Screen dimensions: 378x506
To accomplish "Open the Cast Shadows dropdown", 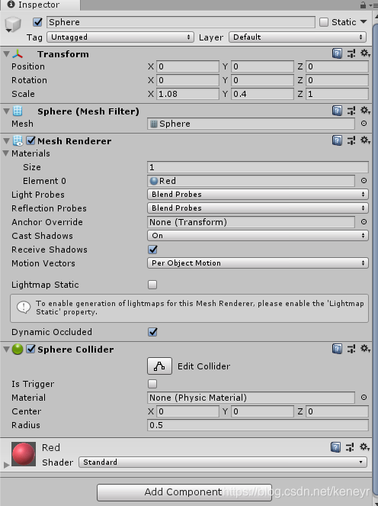I will [258, 236].
